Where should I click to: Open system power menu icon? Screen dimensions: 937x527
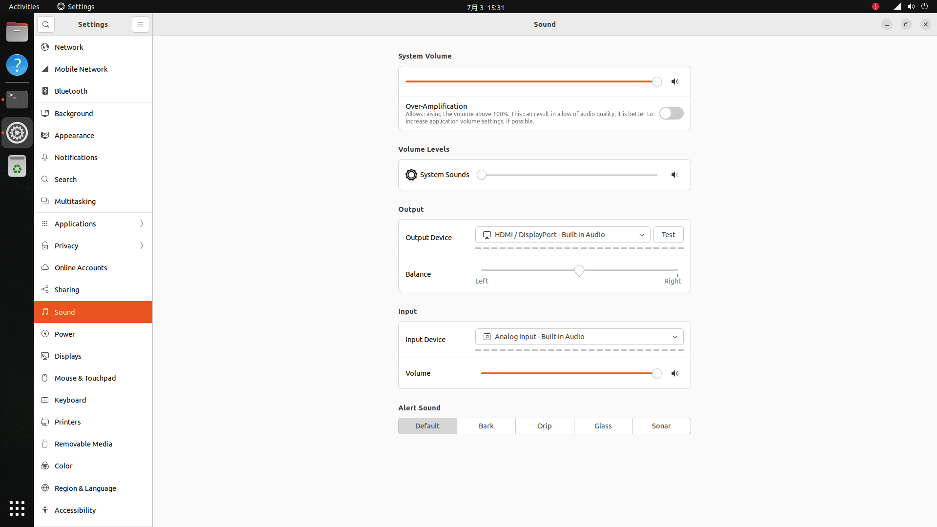(924, 7)
